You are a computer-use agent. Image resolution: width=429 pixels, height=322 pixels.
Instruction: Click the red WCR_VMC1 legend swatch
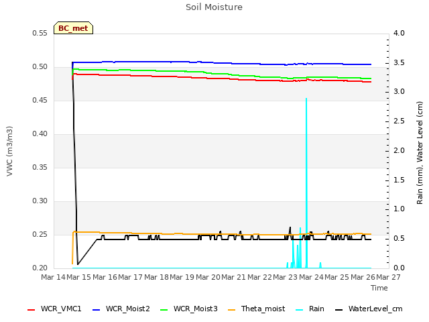(32, 310)
